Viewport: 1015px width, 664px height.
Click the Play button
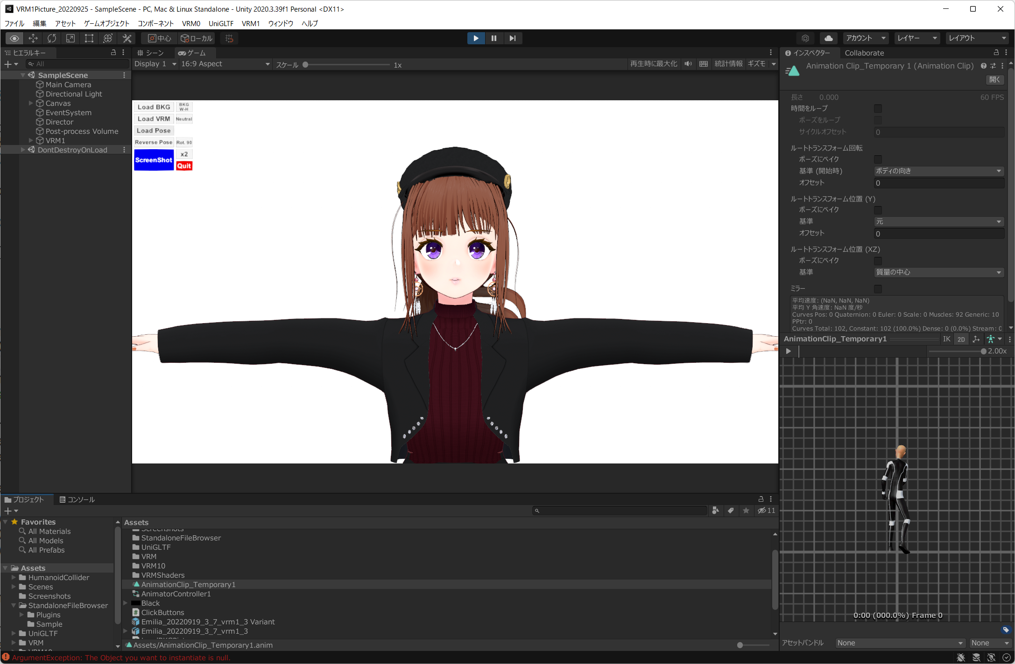[x=476, y=38]
